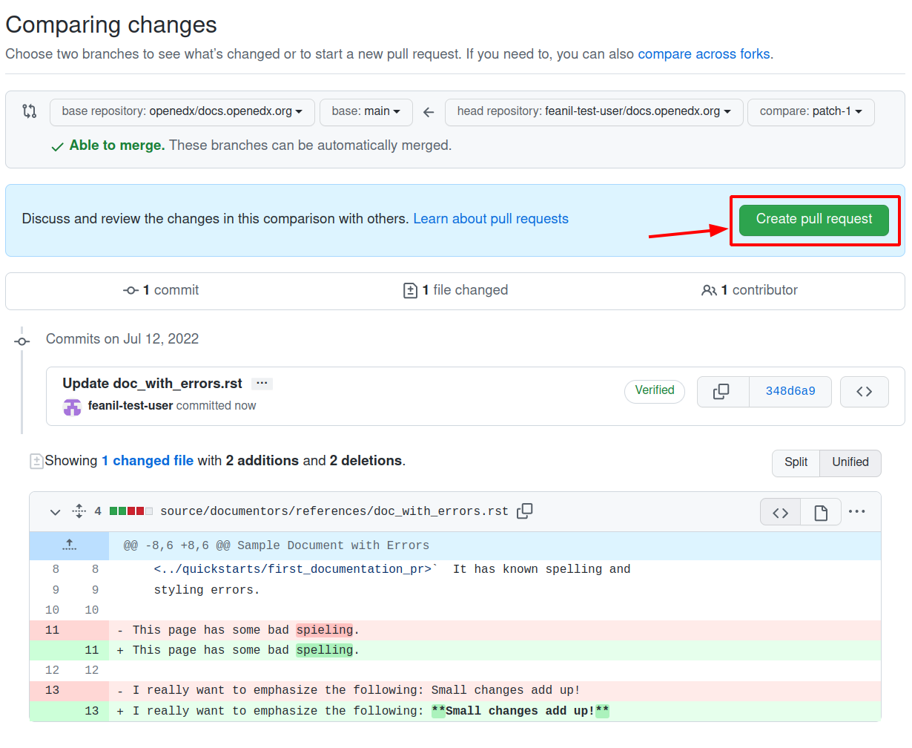The width and height of the screenshot is (912, 748).
Task: Open the base: main branch selector
Action: (x=366, y=112)
